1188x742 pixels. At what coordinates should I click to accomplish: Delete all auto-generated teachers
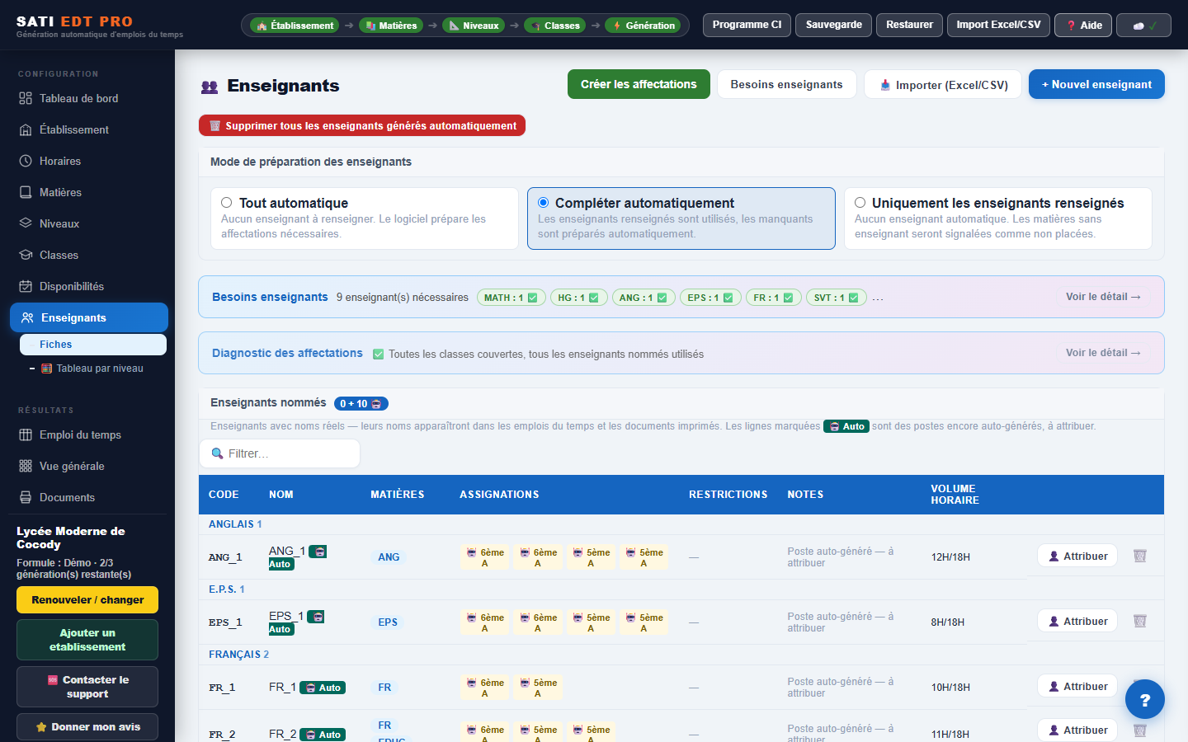[x=362, y=125]
